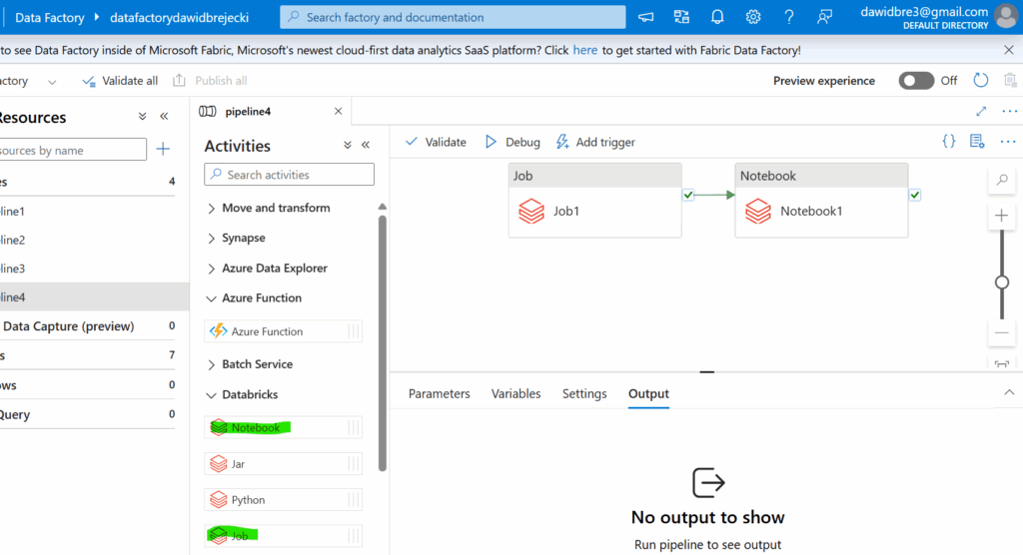
Task: Toggle the Preview experience switch
Action: click(x=916, y=81)
